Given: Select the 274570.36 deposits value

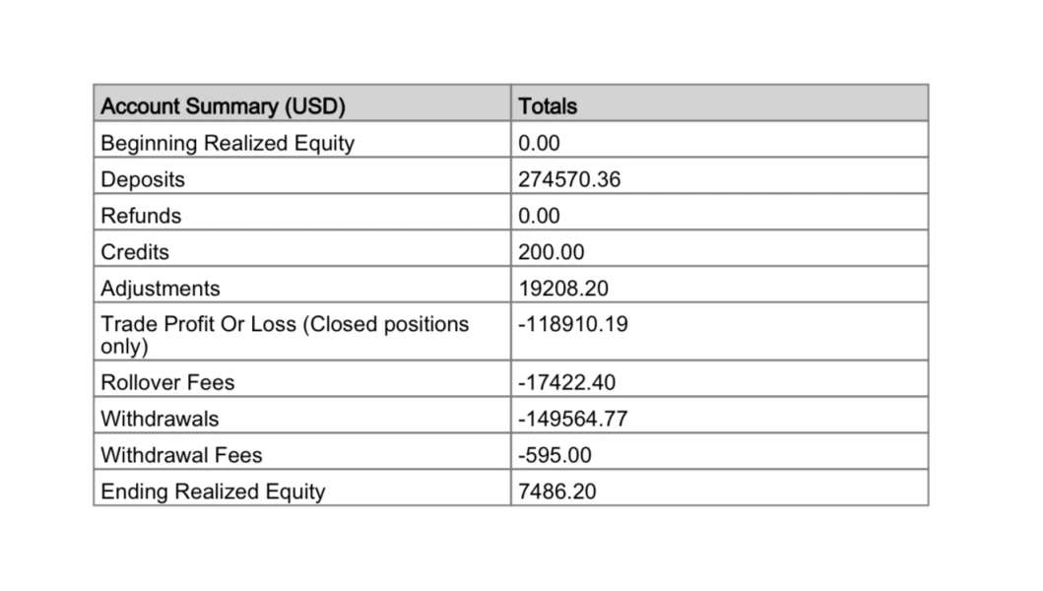Looking at the screenshot, I should (x=569, y=179).
